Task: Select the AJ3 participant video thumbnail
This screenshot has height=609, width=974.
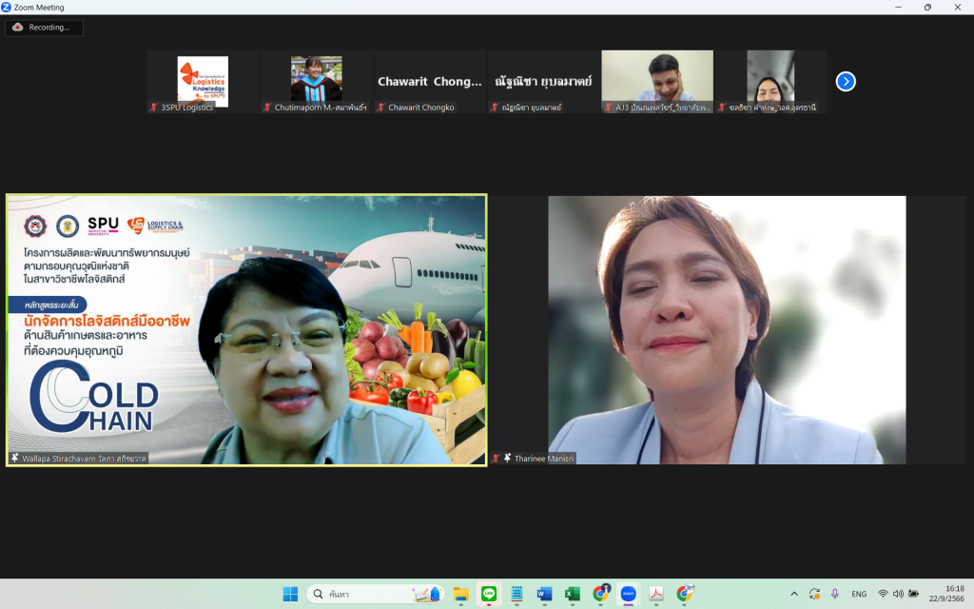Action: coord(657,82)
